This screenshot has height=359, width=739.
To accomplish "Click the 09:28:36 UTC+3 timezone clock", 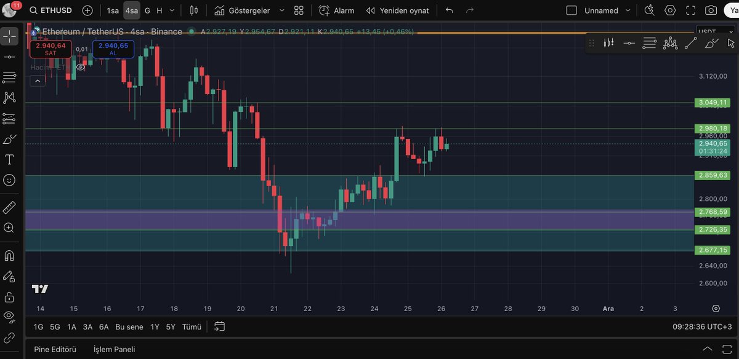I will point(701,327).
